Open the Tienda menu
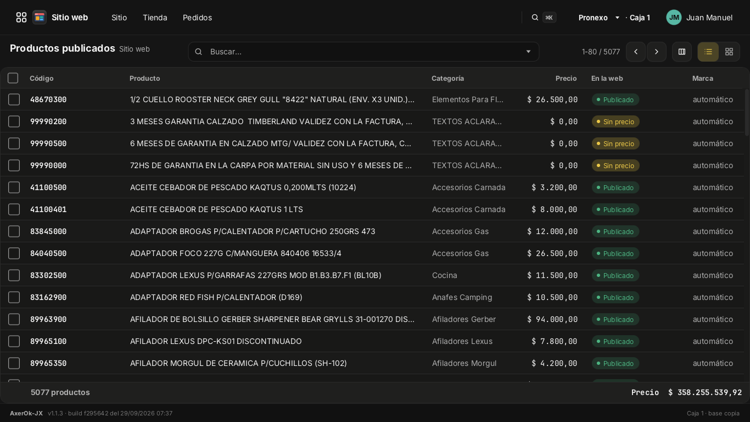 155,18
